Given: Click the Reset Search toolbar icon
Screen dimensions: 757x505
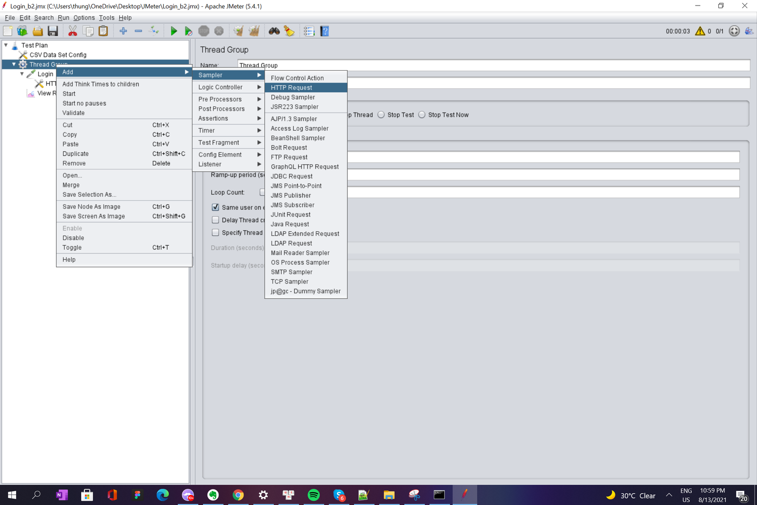Looking at the screenshot, I should pyautogui.click(x=289, y=31).
